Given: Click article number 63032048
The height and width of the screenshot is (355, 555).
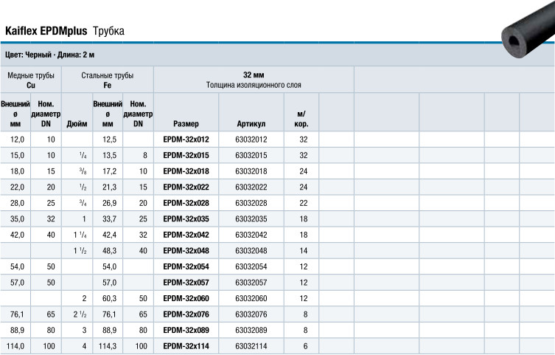Looking at the screenshot, I should point(251,251).
